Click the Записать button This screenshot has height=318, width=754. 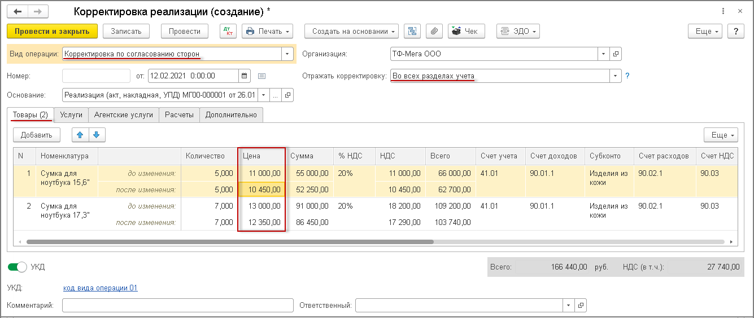(126, 31)
